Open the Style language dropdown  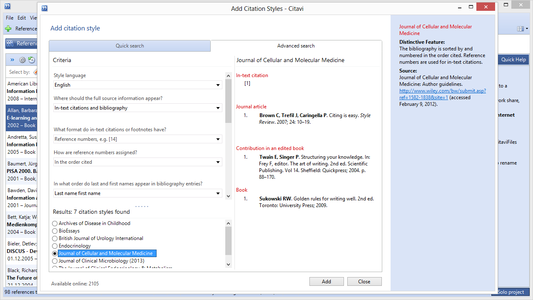coord(138,85)
